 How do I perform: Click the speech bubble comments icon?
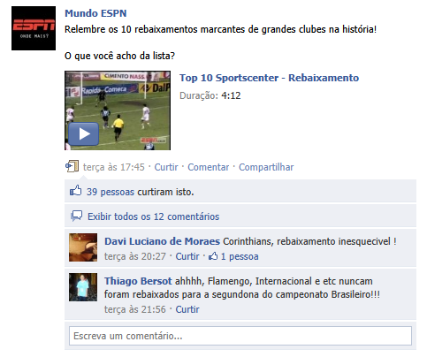coord(77,216)
